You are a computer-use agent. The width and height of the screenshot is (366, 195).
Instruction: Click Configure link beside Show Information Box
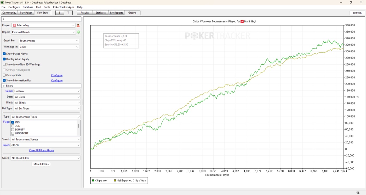57,81
